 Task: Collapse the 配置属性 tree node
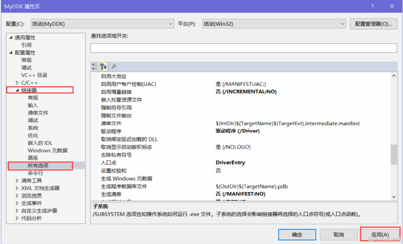[11, 53]
